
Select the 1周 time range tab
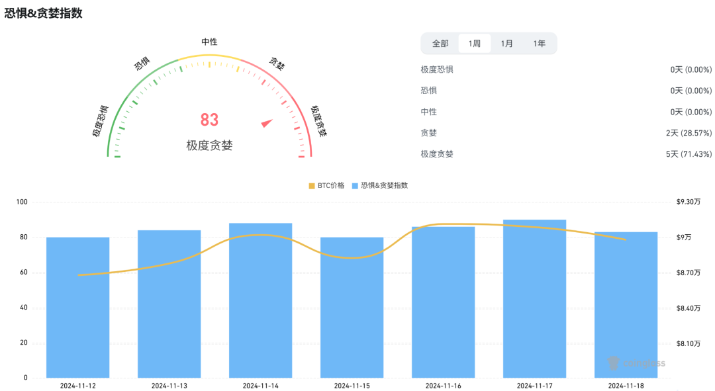(474, 43)
